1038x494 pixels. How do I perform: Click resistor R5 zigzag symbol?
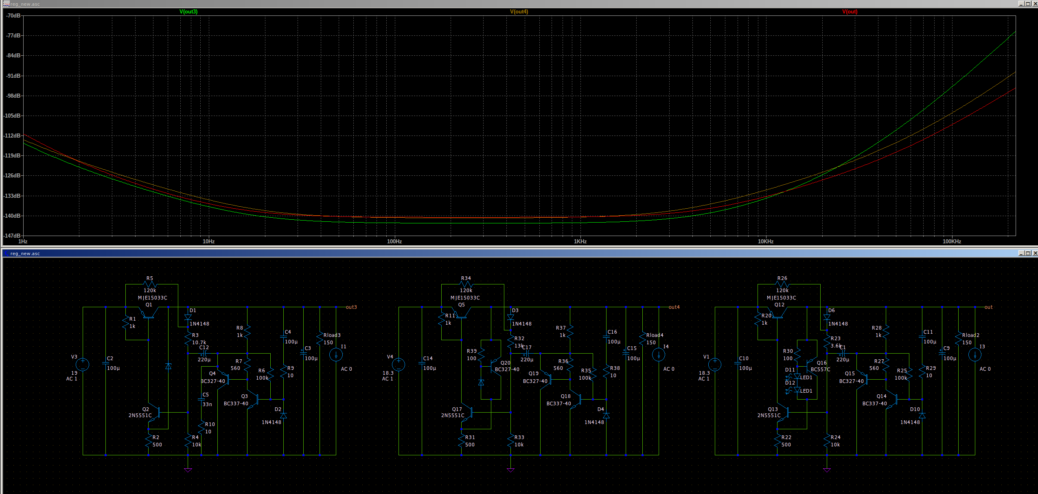click(x=150, y=284)
